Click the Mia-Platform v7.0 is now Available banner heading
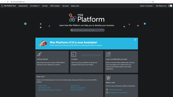 (x=74, y=43)
